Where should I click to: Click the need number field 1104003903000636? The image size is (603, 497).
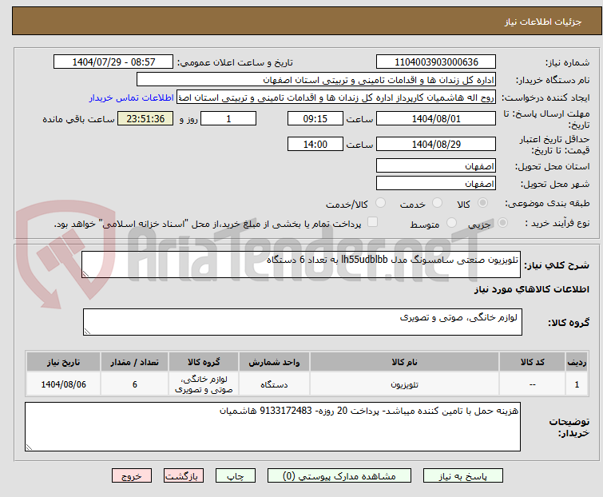click(436, 62)
